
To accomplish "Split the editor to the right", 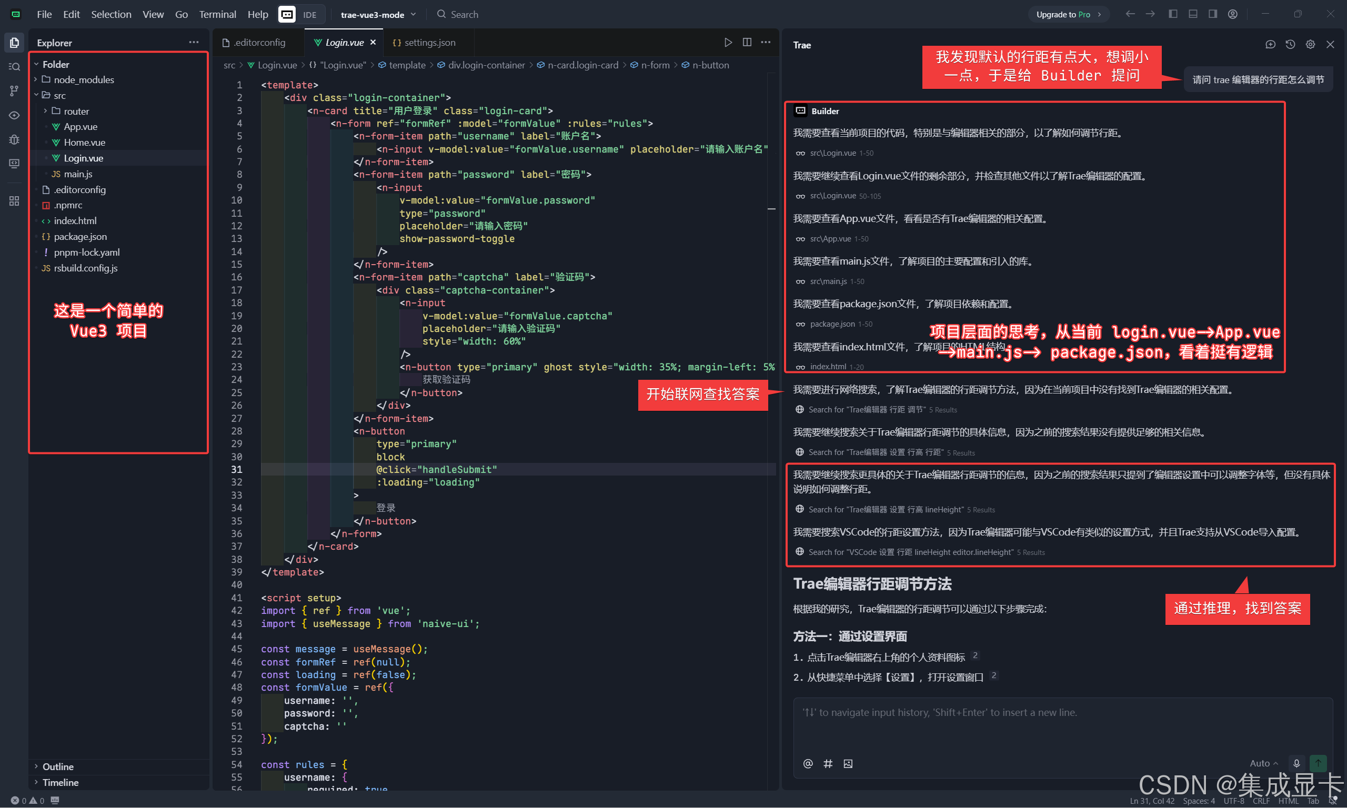I will (747, 43).
